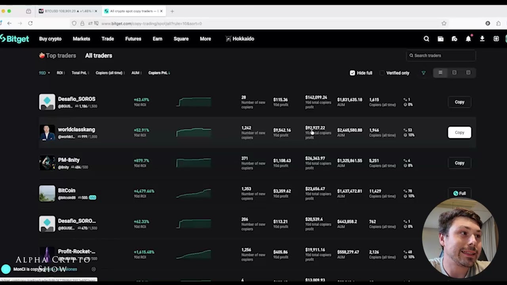Click the download app icon
The height and width of the screenshot is (285, 507).
pyautogui.click(x=482, y=39)
